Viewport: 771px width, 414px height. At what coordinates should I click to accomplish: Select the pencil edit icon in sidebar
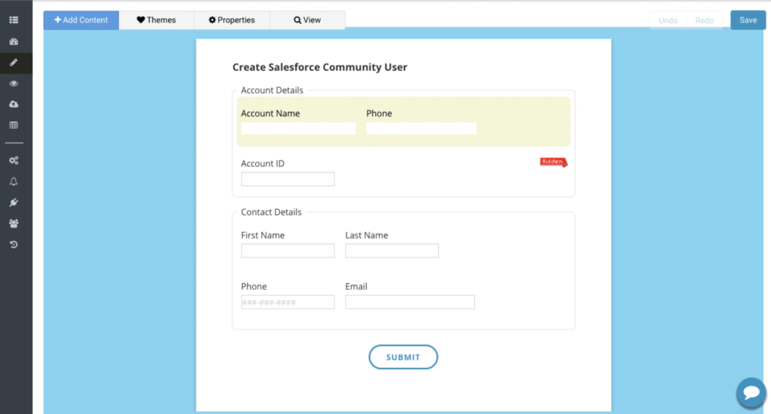point(14,63)
